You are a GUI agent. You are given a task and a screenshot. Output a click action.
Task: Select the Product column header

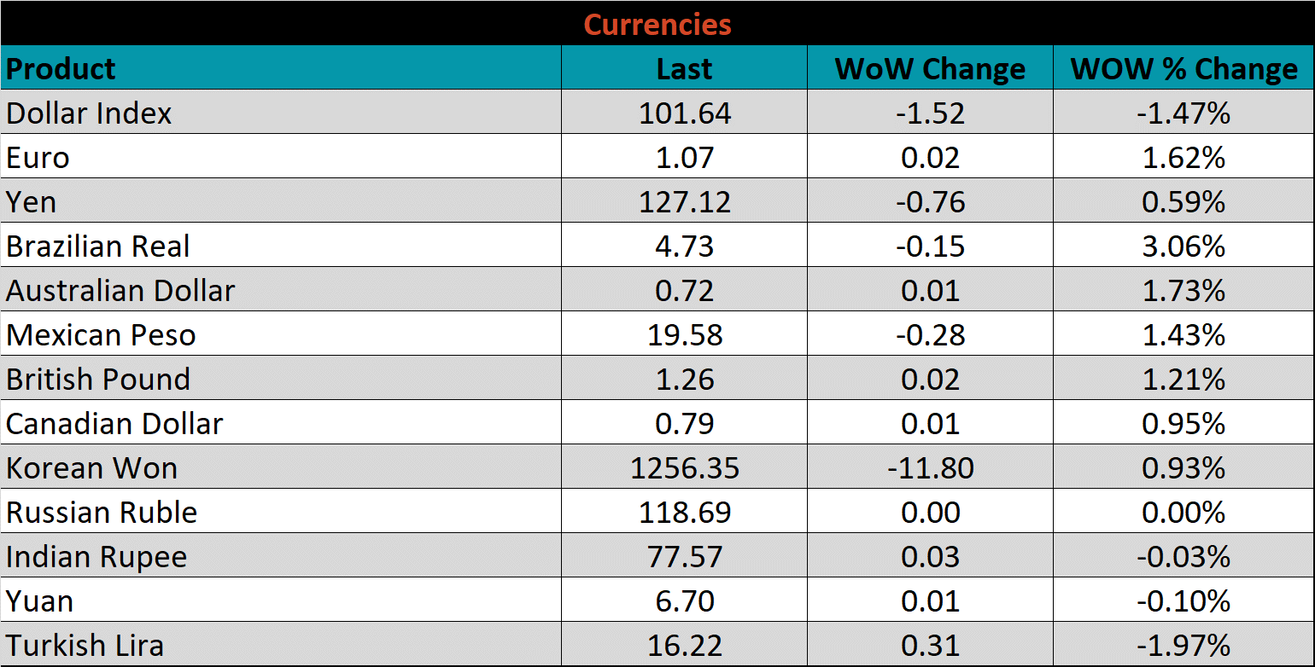[61, 69]
